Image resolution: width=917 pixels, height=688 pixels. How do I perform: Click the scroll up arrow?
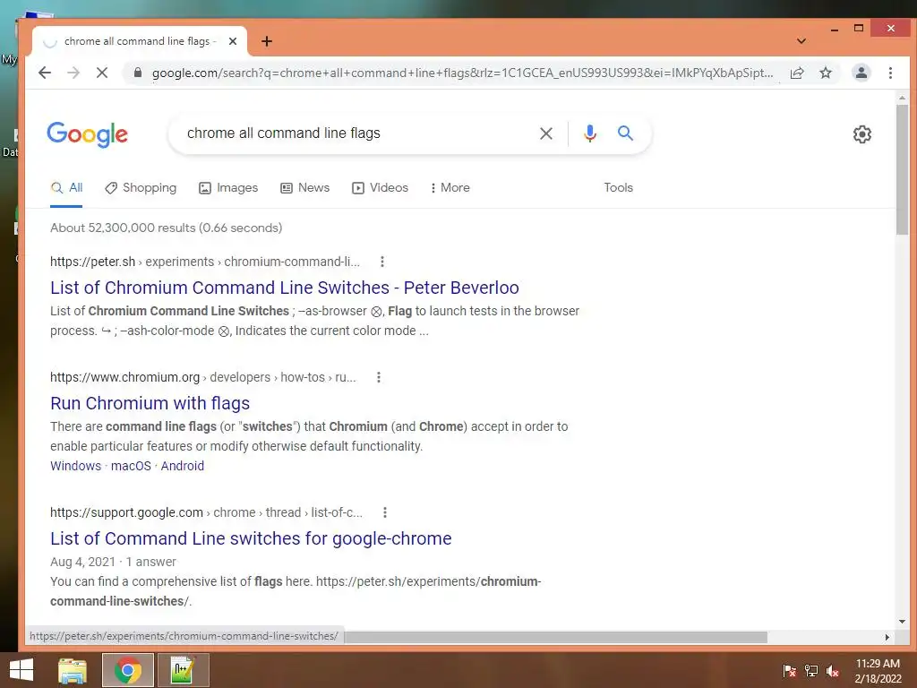coord(902,99)
